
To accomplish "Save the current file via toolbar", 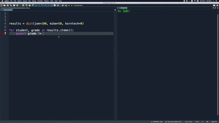I will [8, 5].
